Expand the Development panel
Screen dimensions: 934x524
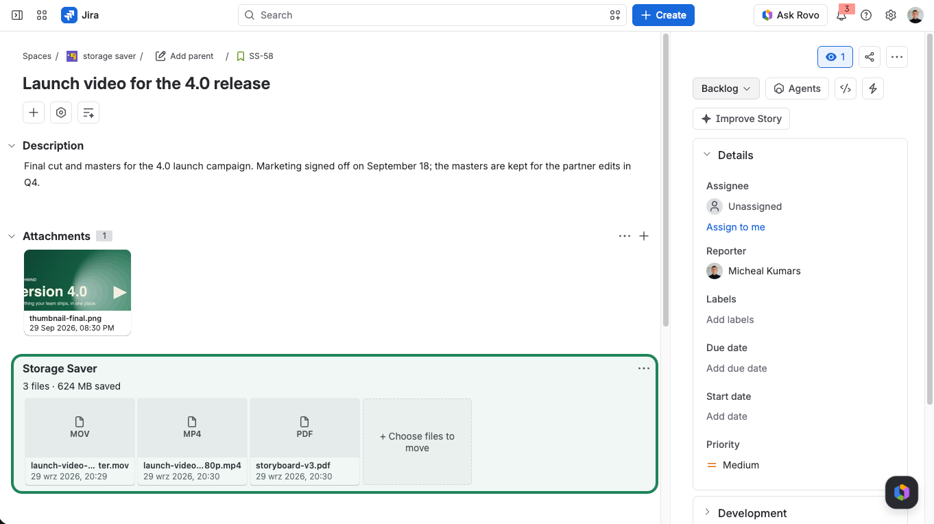707,512
